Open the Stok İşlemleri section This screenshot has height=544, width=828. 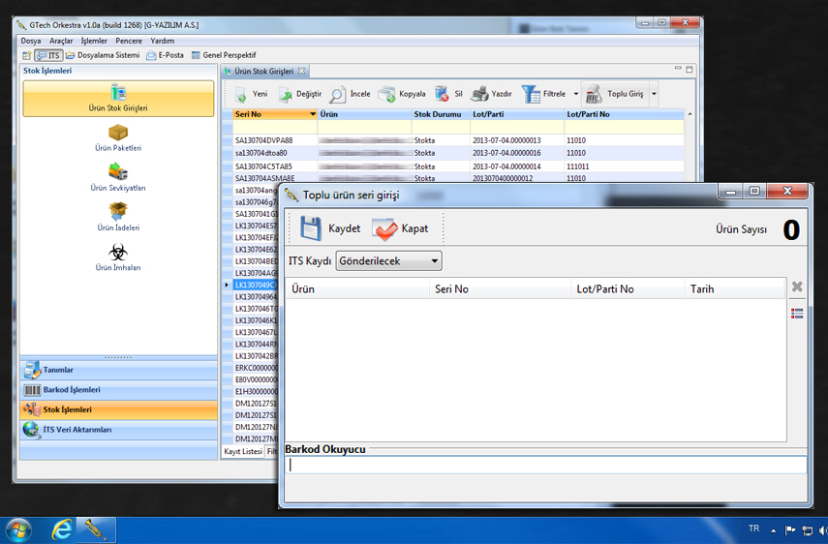coord(118,409)
